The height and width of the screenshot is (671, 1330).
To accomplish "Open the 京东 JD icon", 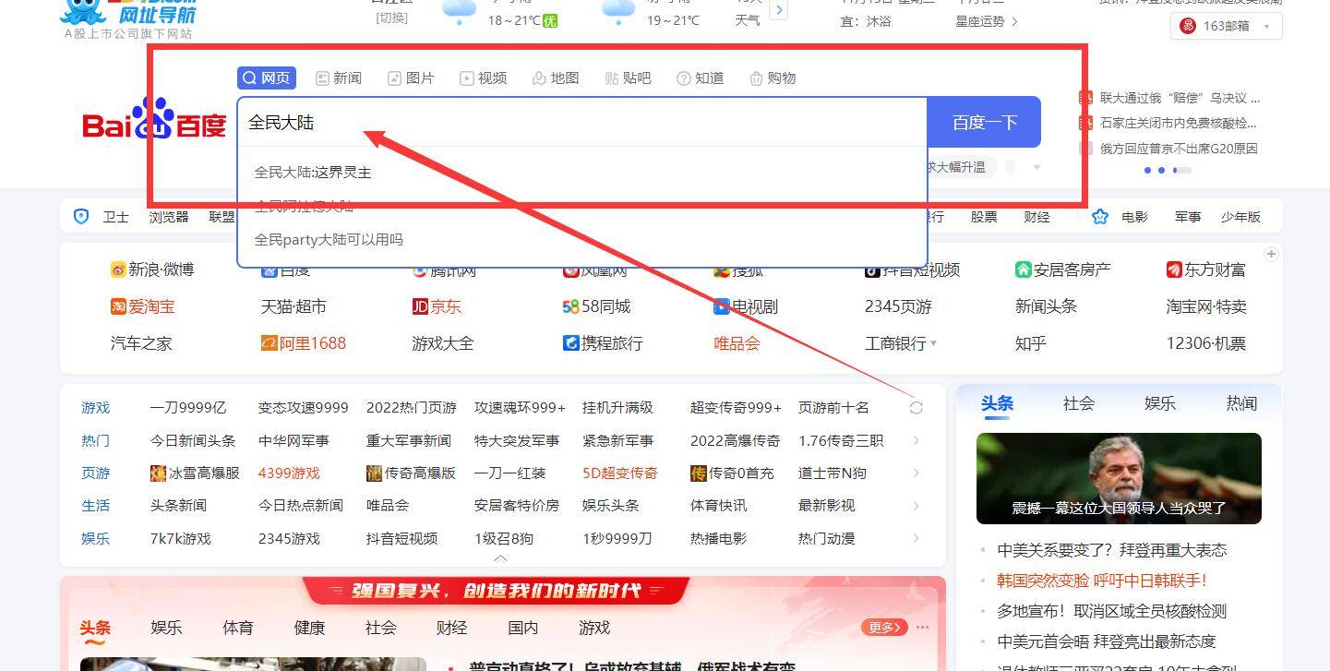I will tap(420, 306).
